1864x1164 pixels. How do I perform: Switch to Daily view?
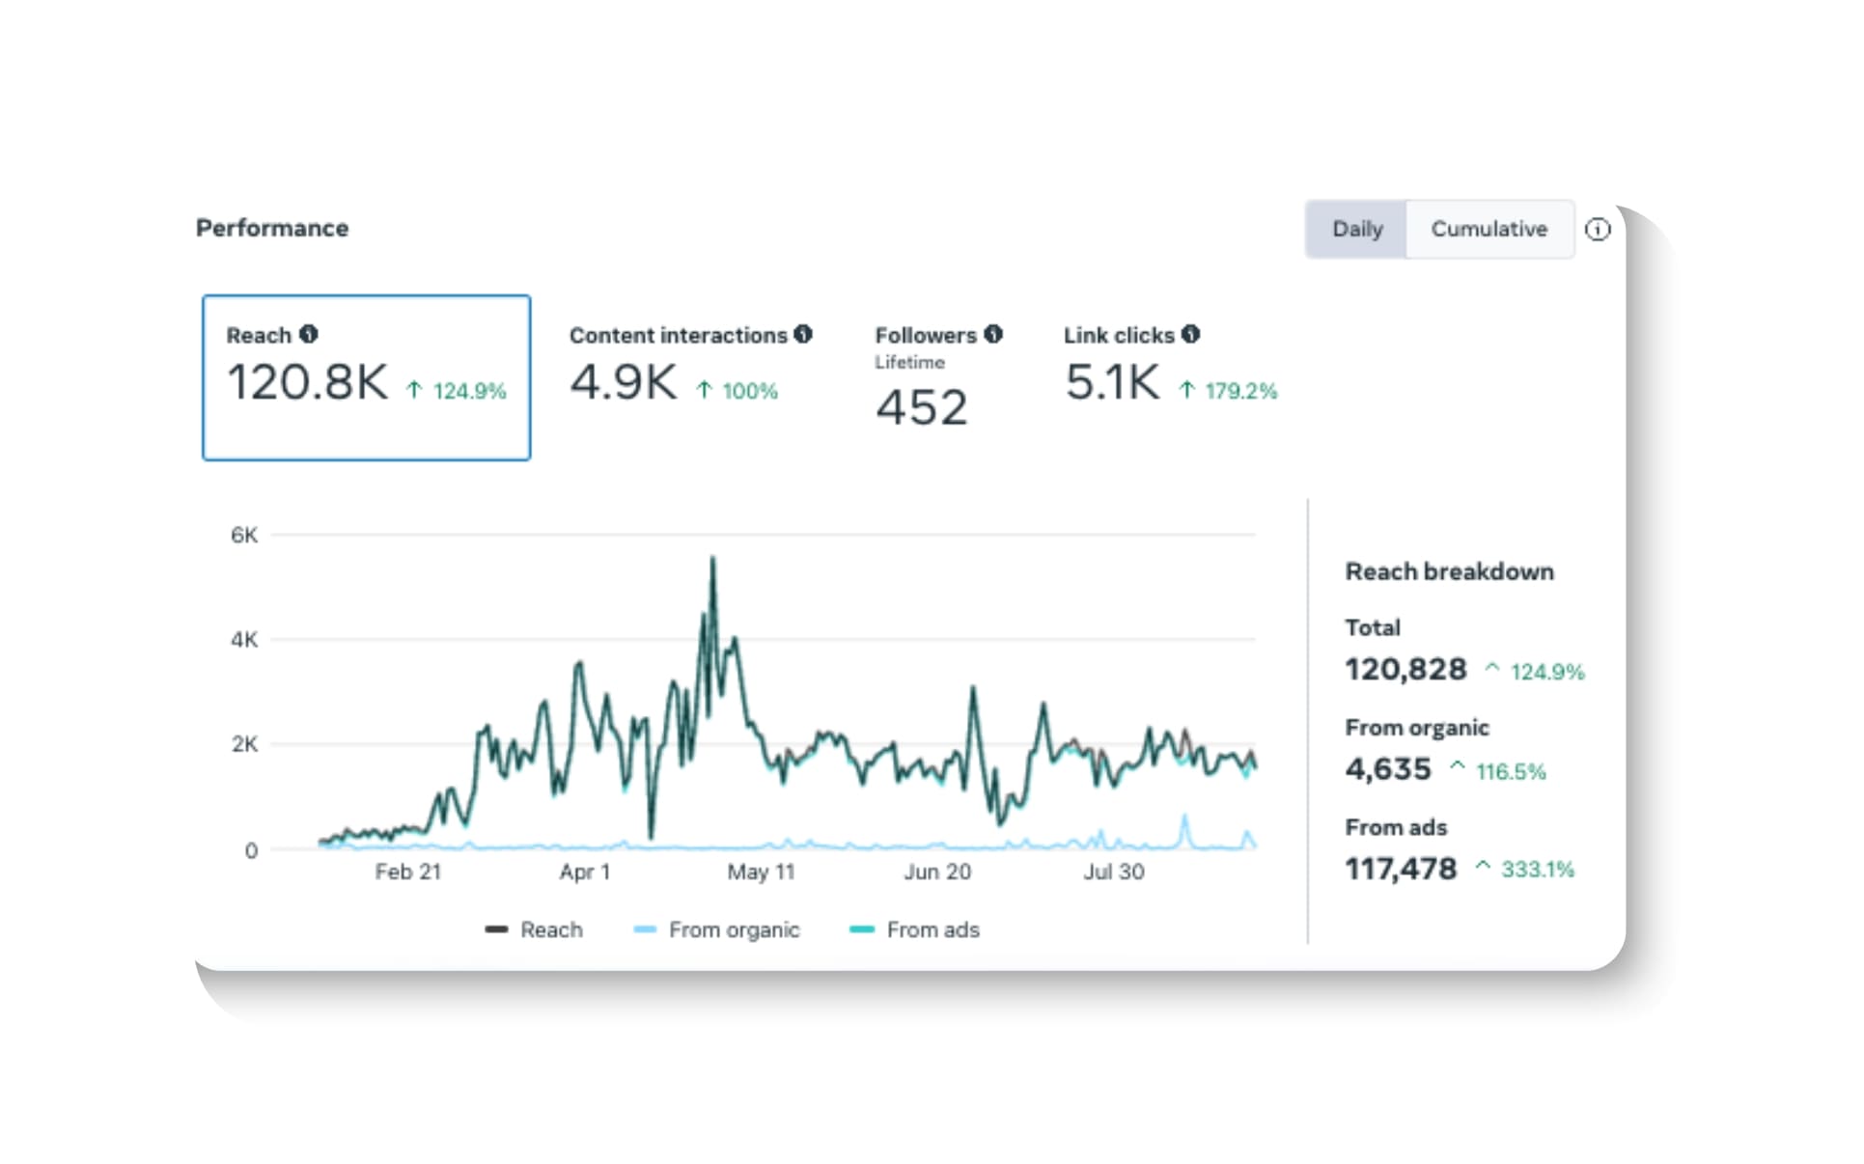point(1357,230)
